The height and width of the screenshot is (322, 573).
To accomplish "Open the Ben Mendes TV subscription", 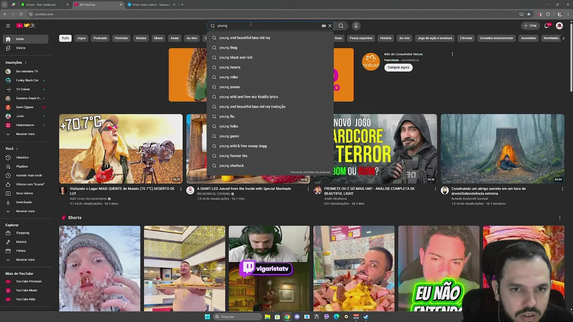I will pos(26,71).
